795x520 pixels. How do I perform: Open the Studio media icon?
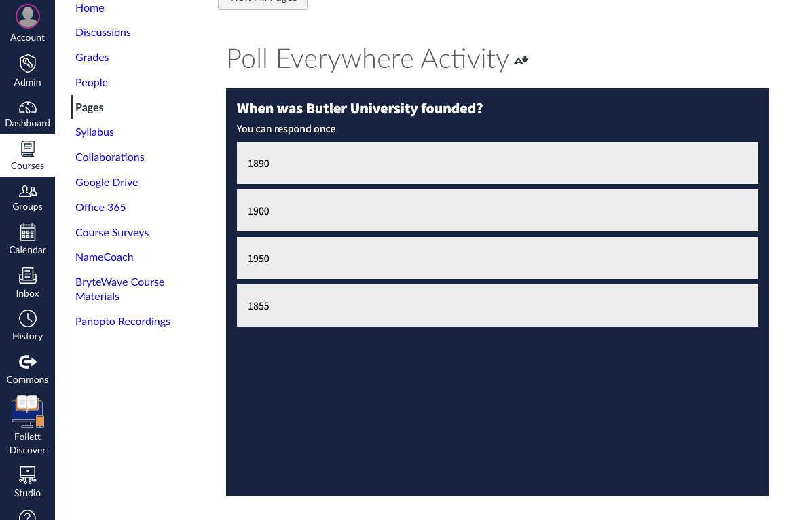(27, 475)
